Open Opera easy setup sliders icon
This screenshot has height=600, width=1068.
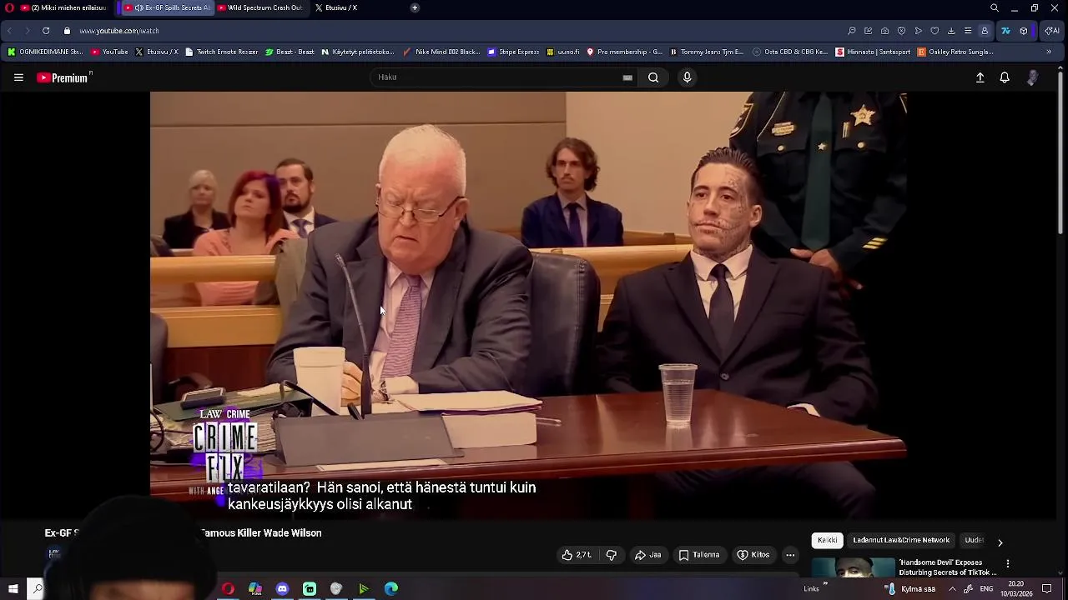pyautogui.click(x=968, y=31)
